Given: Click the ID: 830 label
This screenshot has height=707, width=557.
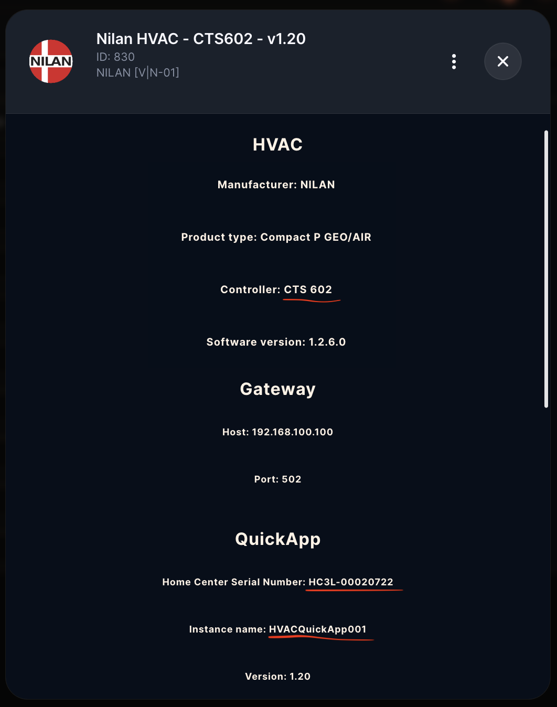Looking at the screenshot, I should [115, 57].
